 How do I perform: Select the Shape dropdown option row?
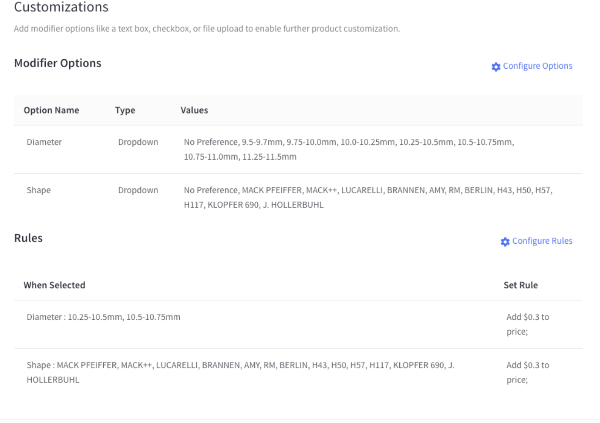tap(39, 190)
